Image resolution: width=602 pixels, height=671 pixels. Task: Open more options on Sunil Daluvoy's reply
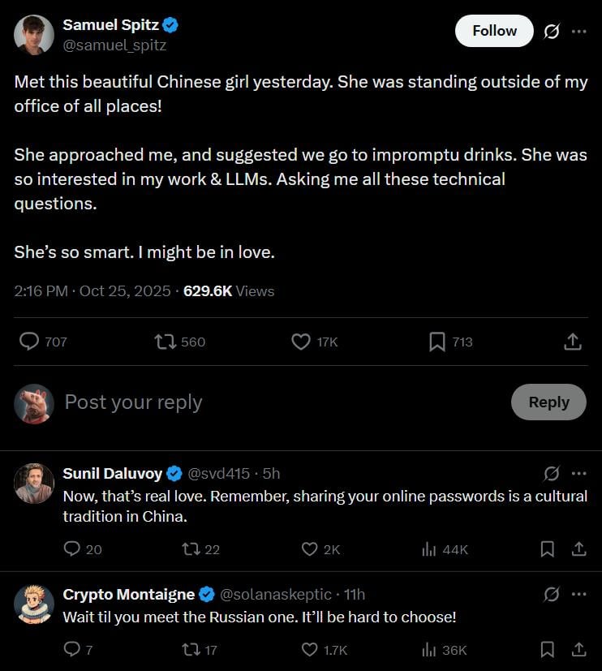point(578,474)
